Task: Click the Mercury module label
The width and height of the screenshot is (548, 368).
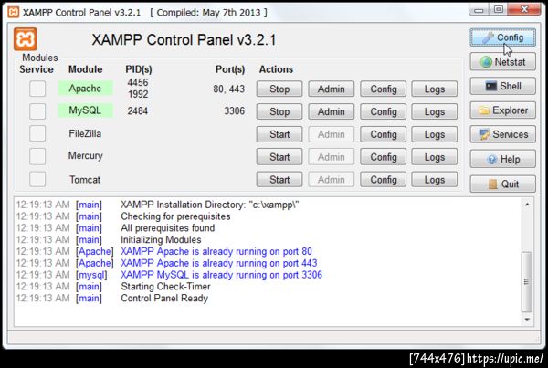Action: click(x=85, y=156)
